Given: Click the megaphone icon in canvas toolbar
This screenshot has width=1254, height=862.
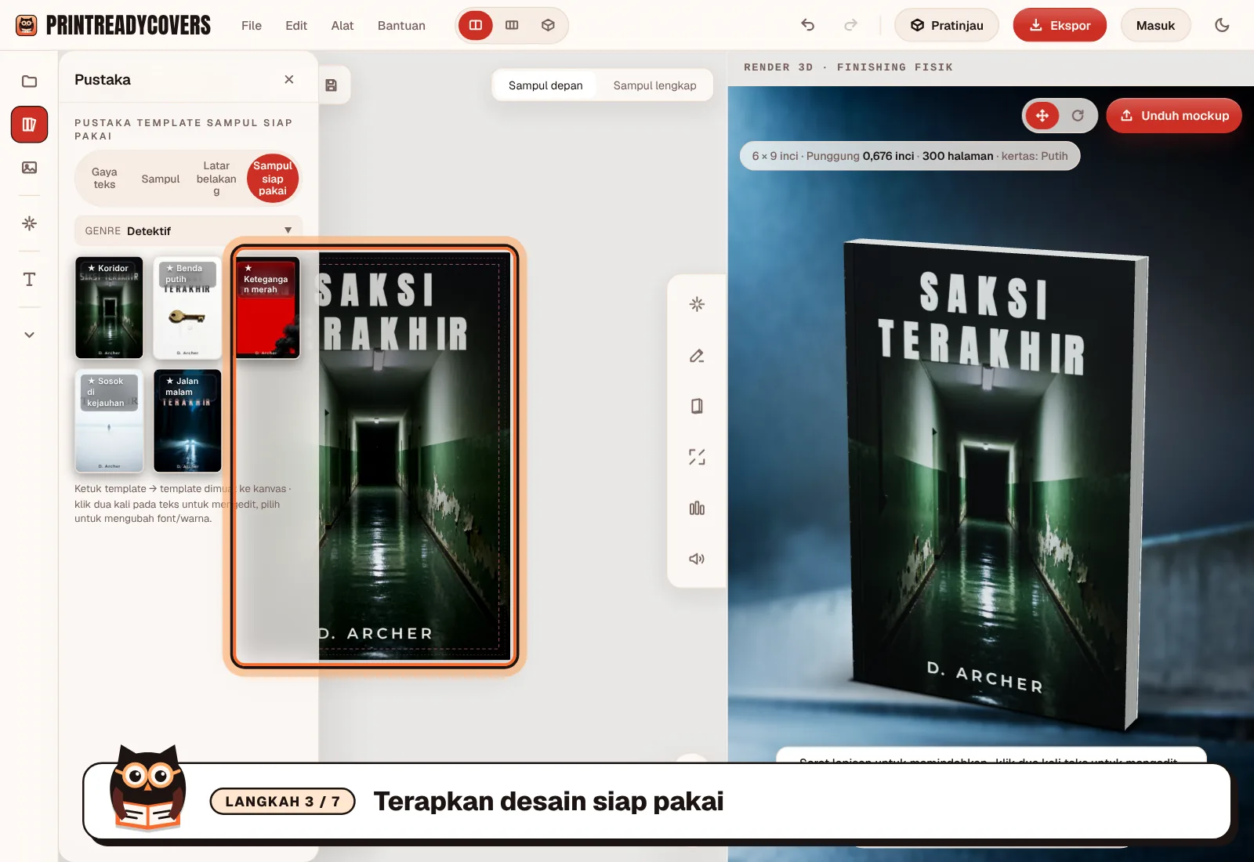Looking at the screenshot, I should [697, 559].
